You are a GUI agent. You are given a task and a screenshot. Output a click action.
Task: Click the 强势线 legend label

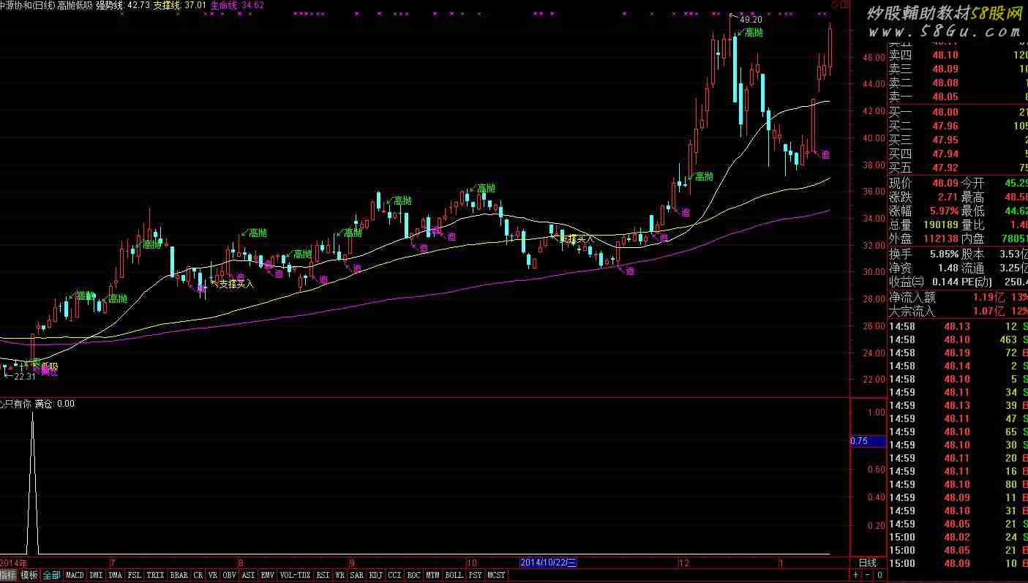click(x=110, y=5)
